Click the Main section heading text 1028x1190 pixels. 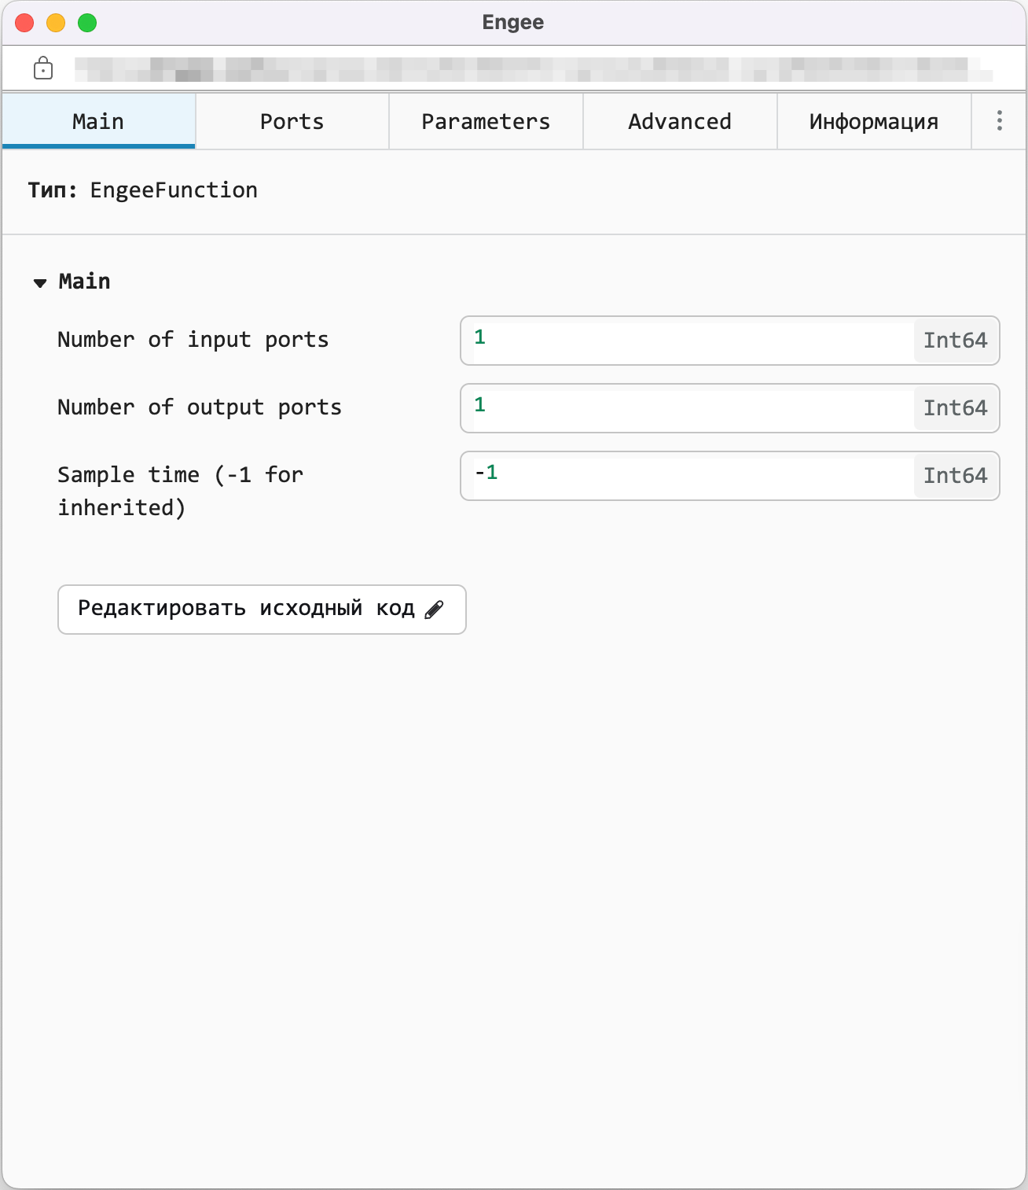point(85,282)
